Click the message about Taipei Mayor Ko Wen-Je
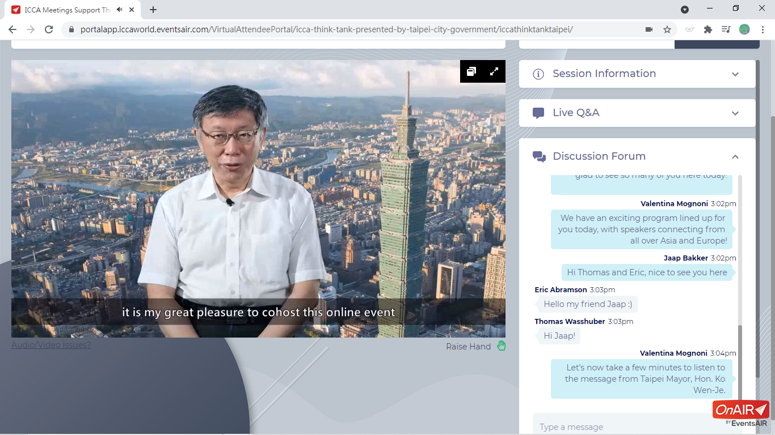The image size is (775, 435). [x=642, y=379]
